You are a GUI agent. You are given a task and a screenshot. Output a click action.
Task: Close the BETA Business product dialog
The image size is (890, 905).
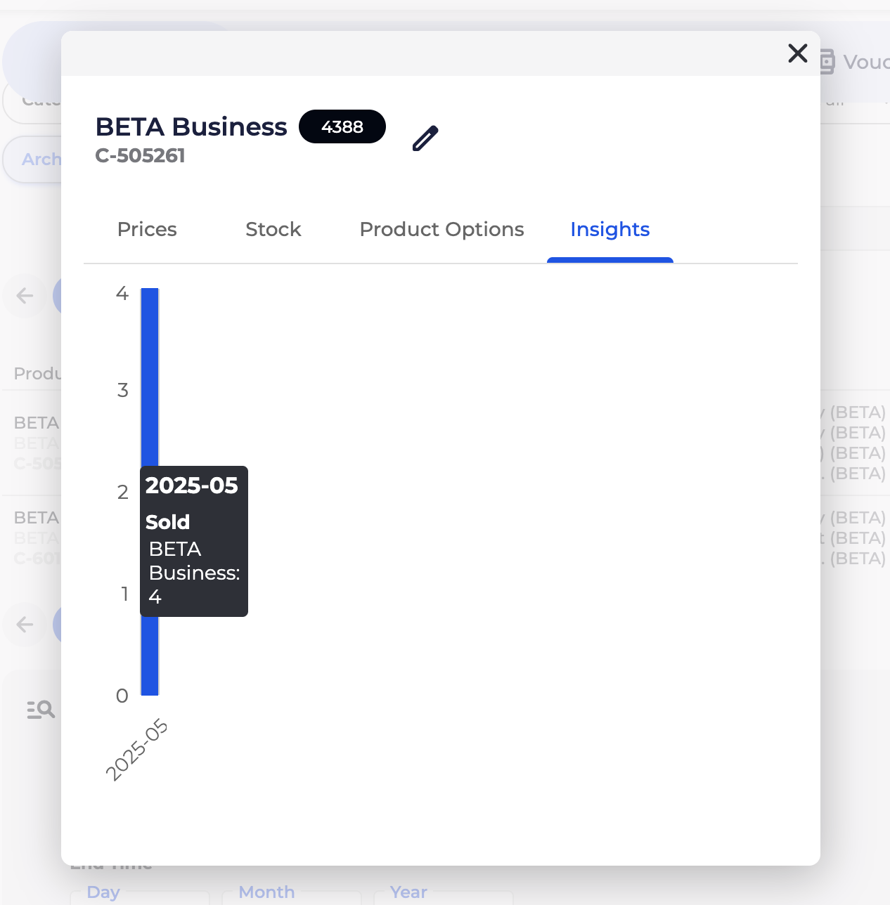click(x=797, y=53)
